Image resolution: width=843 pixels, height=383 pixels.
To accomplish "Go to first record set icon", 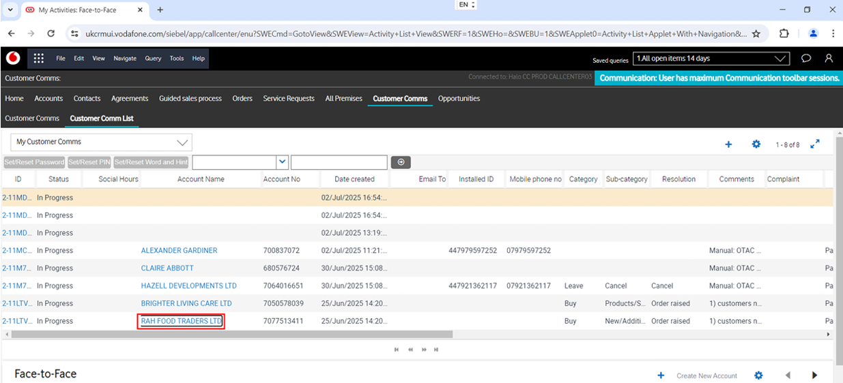I will 396,350.
